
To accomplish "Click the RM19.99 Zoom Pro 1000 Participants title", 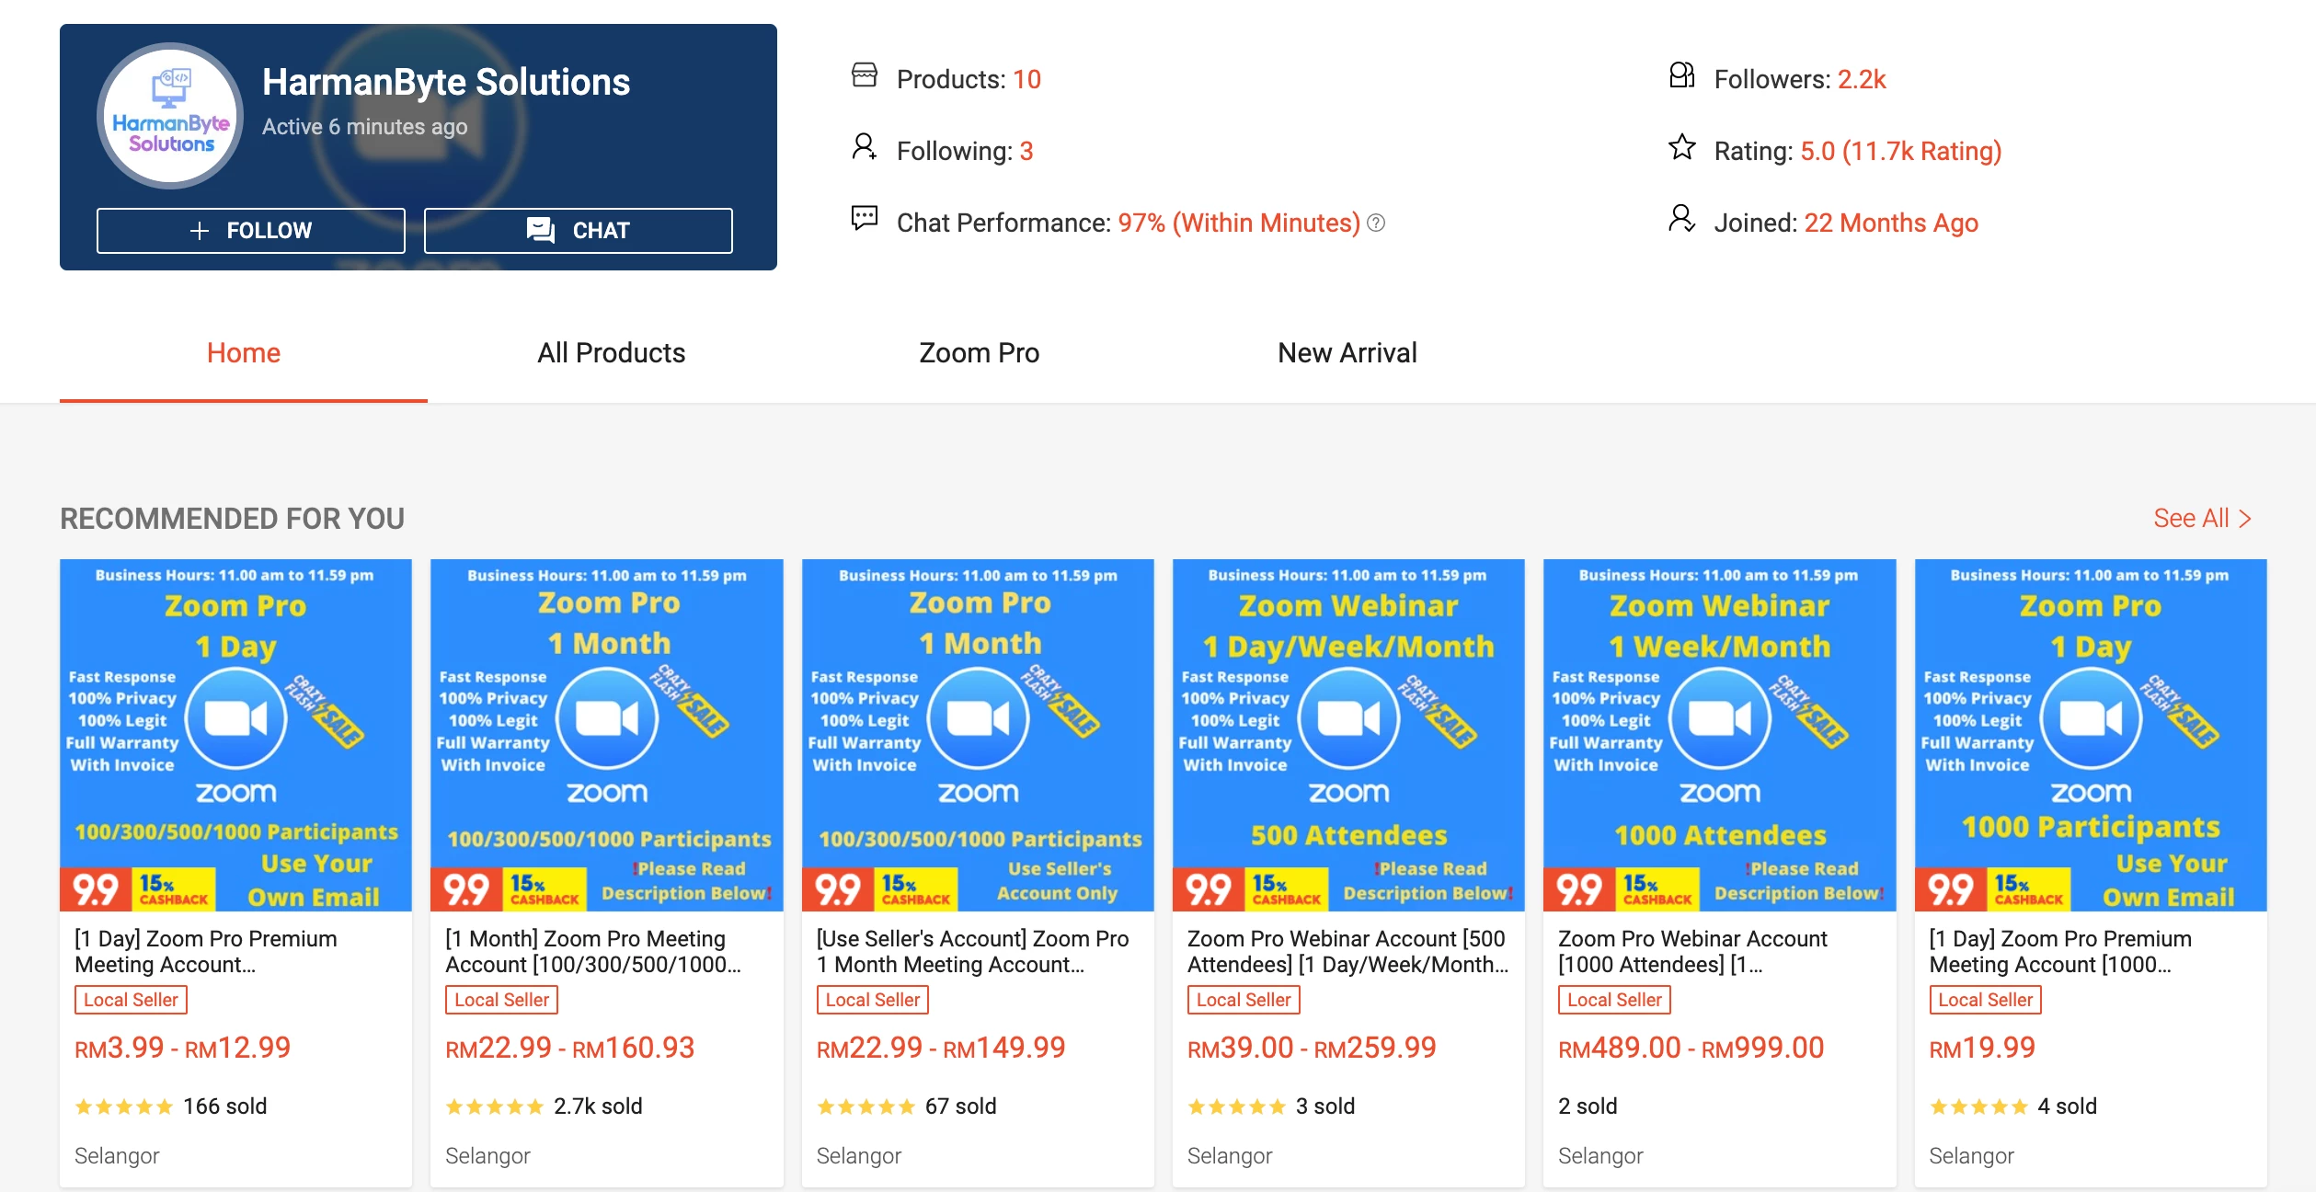I will [x=2059, y=951].
